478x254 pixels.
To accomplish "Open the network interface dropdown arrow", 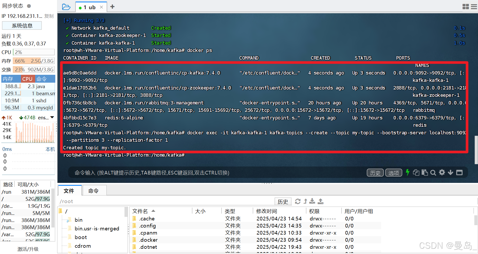I will click(52, 117).
